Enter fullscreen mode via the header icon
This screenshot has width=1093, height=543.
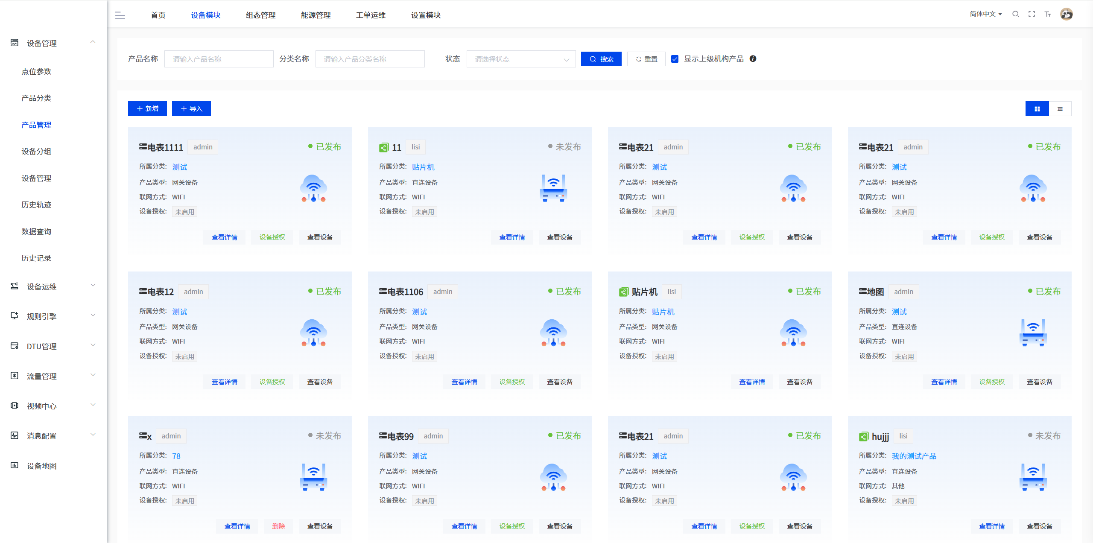(1032, 14)
